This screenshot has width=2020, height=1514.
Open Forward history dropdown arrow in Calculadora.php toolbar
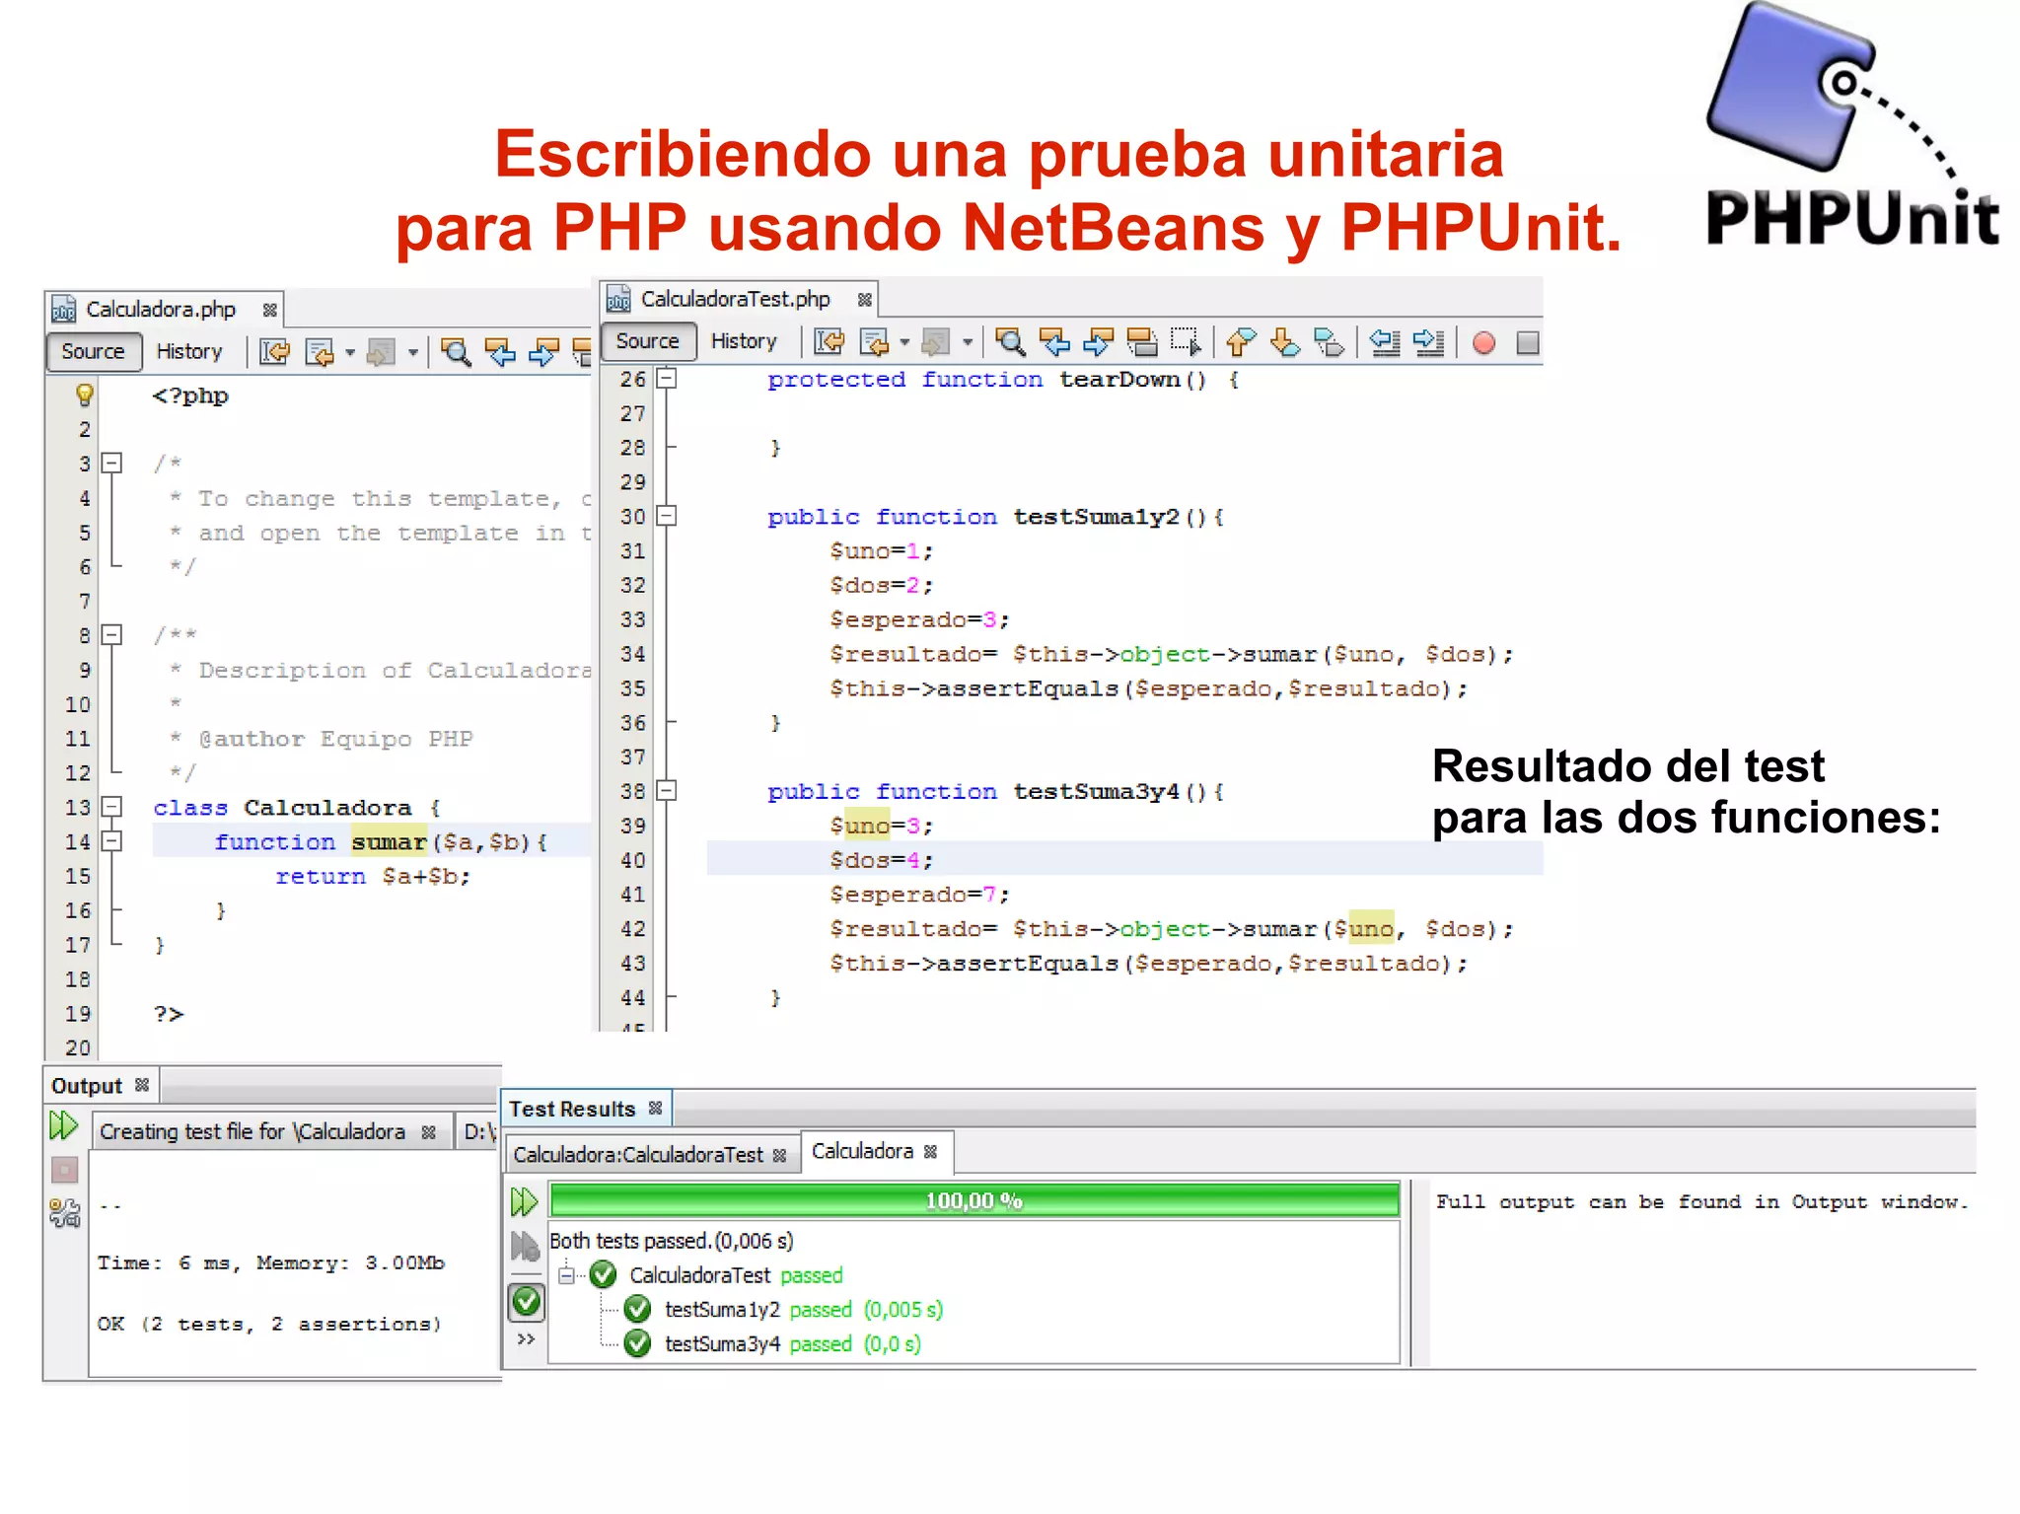[x=412, y=353]
